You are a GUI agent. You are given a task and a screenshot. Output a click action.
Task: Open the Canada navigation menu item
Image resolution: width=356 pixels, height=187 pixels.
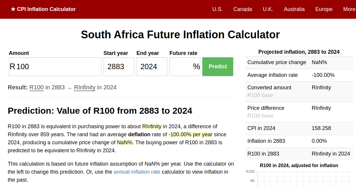243,9
